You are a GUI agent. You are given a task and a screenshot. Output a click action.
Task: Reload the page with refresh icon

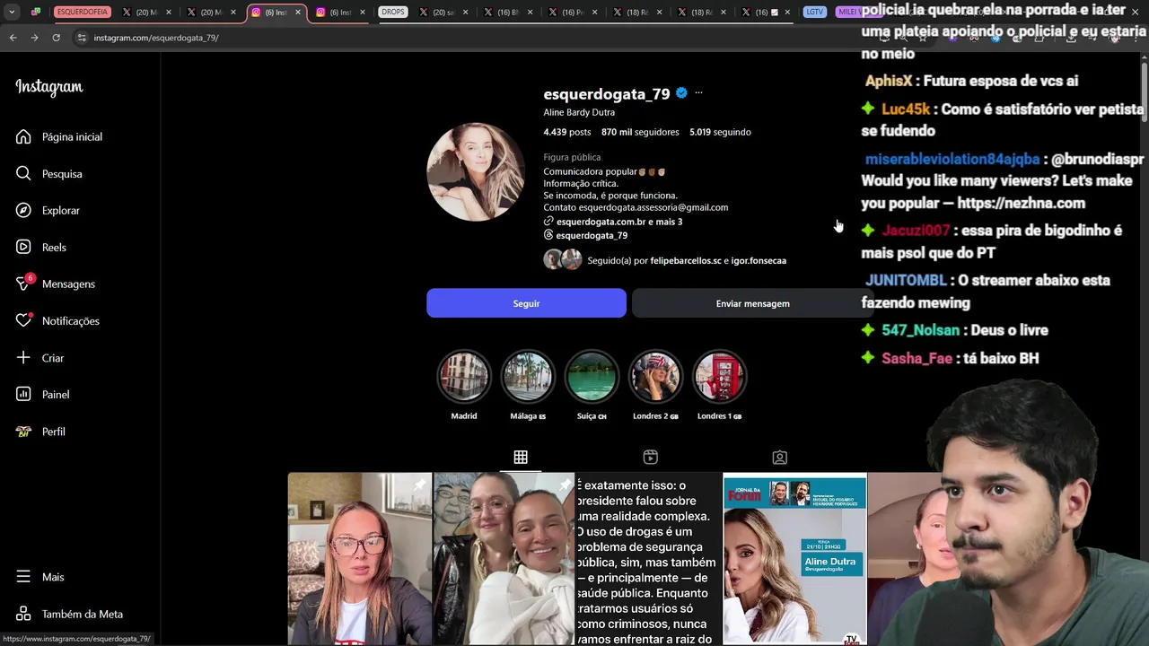56,38
